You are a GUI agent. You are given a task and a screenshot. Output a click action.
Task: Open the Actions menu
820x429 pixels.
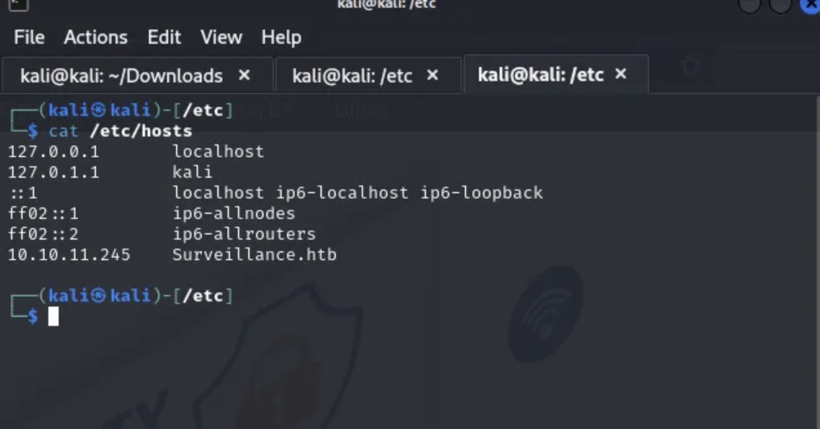95,37
